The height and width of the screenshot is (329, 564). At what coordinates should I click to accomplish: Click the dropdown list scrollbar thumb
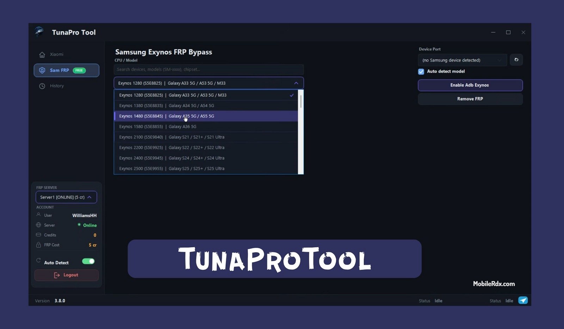coord(301,101)
